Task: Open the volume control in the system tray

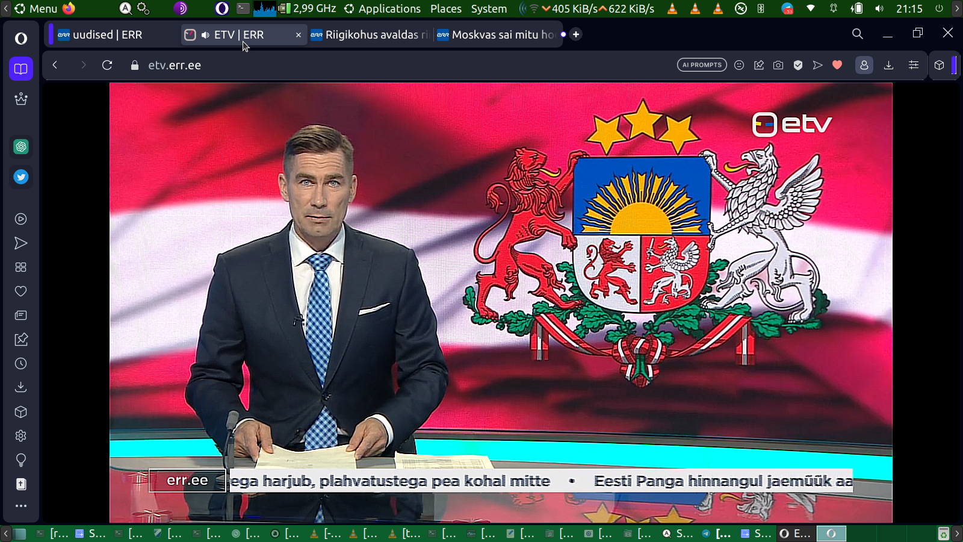Action: pos(879,8)
